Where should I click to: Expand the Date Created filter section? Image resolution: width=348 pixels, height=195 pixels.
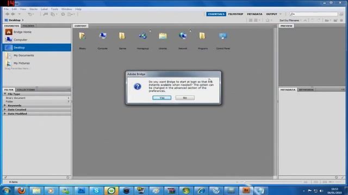[5, 109]
